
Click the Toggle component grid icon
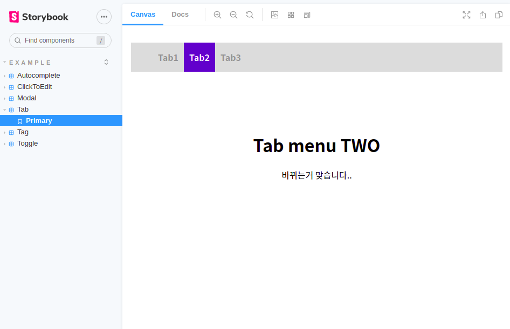(x=11, y=144)
